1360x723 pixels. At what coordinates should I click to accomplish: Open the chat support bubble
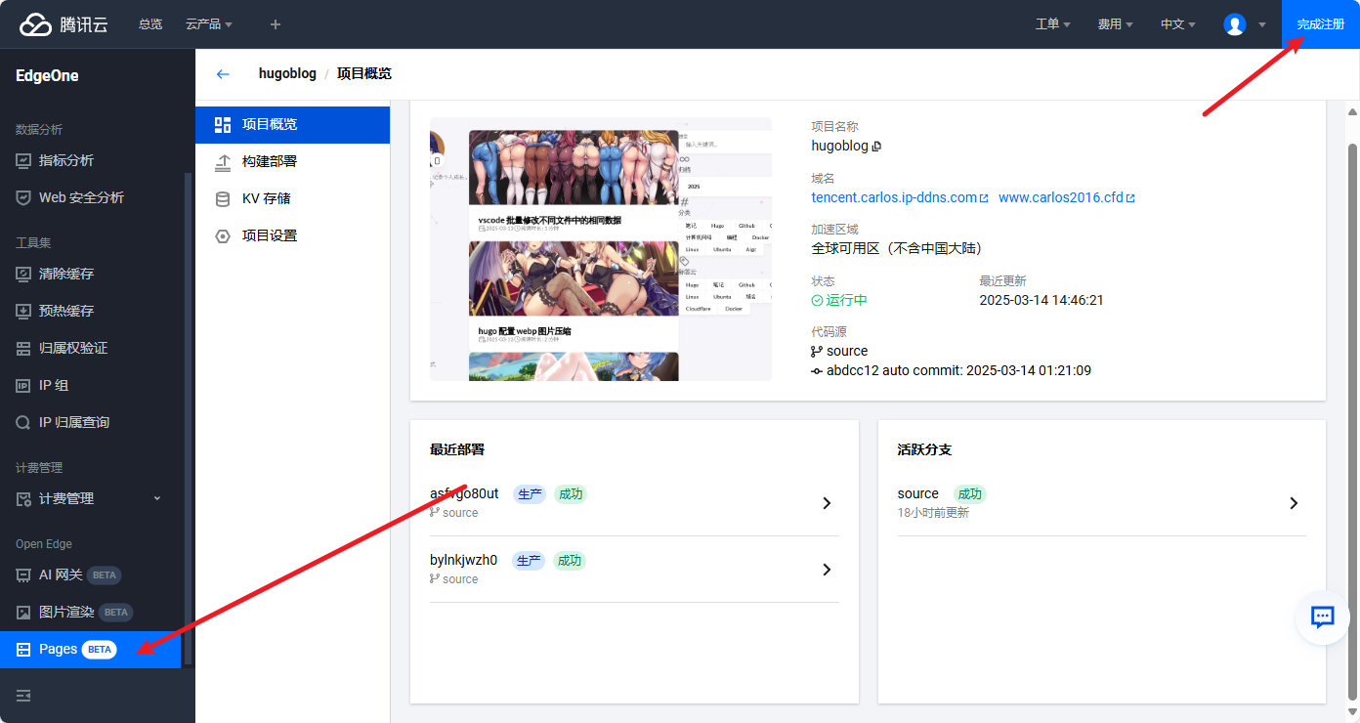[1323, 617]
